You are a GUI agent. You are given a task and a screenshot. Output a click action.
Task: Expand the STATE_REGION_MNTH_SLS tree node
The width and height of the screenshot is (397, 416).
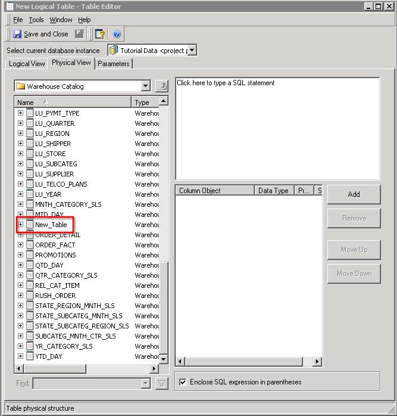click(20, 305)
